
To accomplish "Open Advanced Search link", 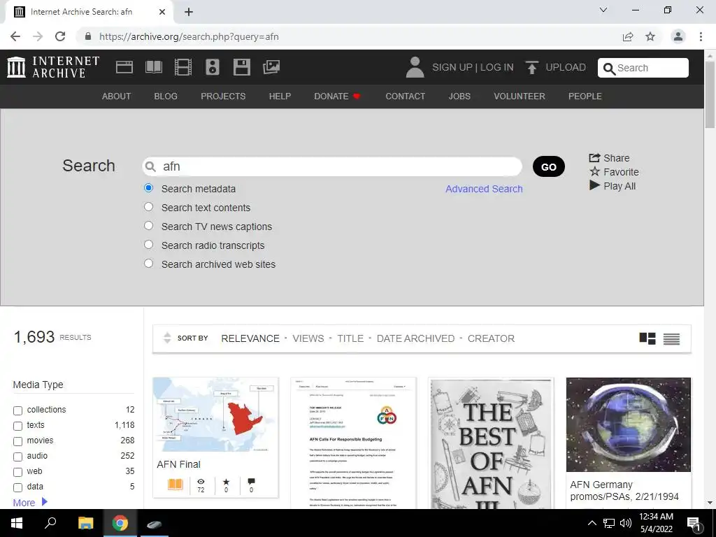I will click(484, 189).
